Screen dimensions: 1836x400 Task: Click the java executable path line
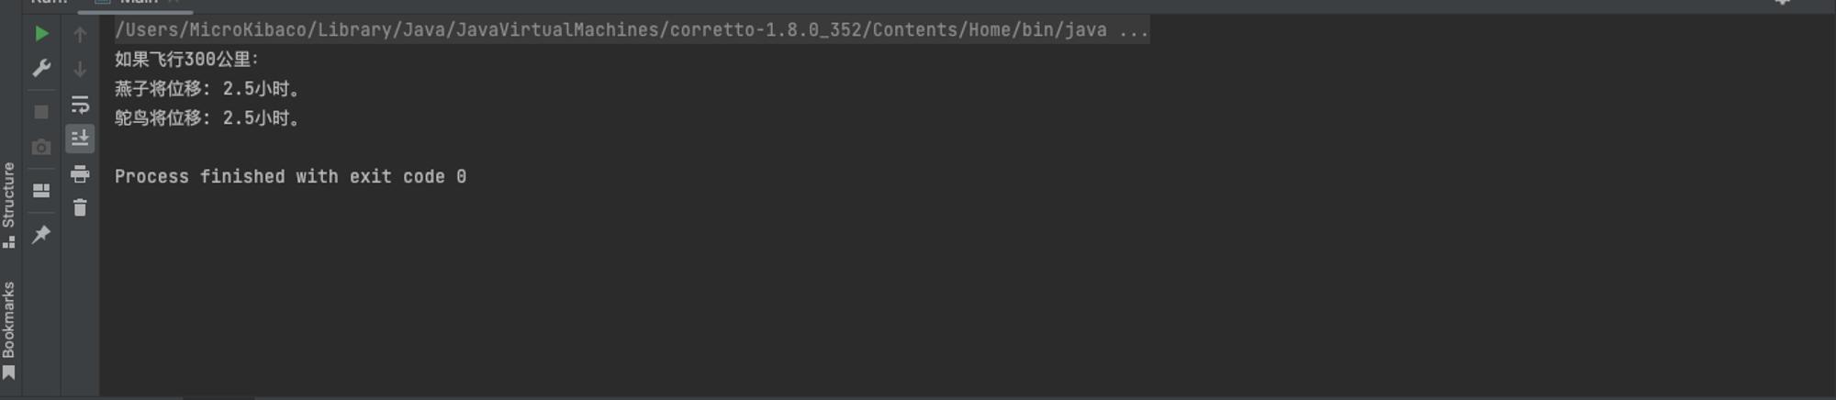[x=632, y=30]
